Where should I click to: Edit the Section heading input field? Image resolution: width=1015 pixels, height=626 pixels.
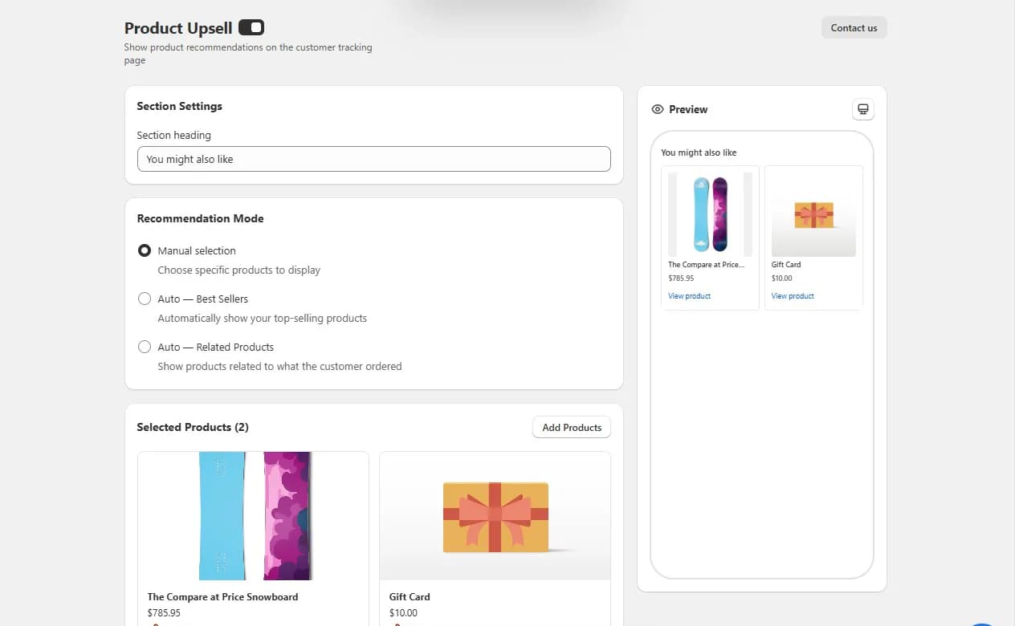pos(373,159)
